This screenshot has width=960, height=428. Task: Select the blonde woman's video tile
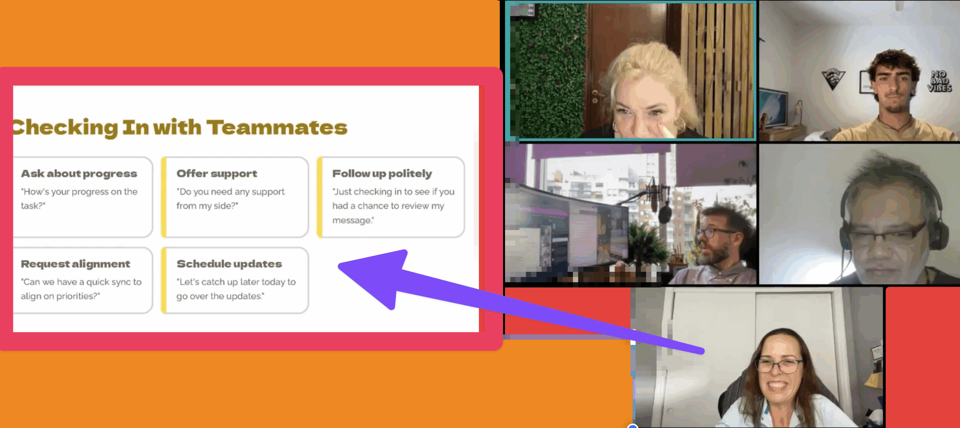pyautogui.click(x=631, y=71)
